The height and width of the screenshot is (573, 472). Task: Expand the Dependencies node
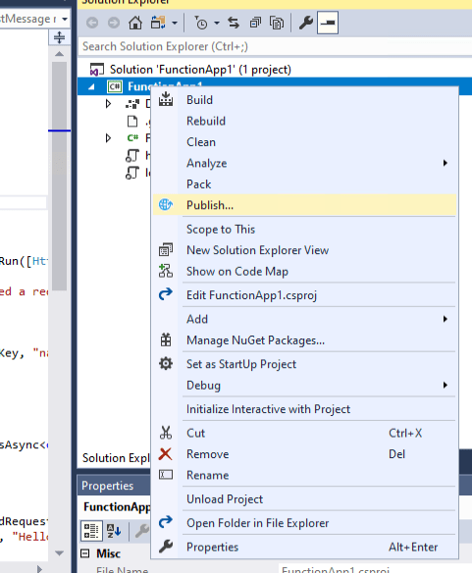(x=108, y=104)
